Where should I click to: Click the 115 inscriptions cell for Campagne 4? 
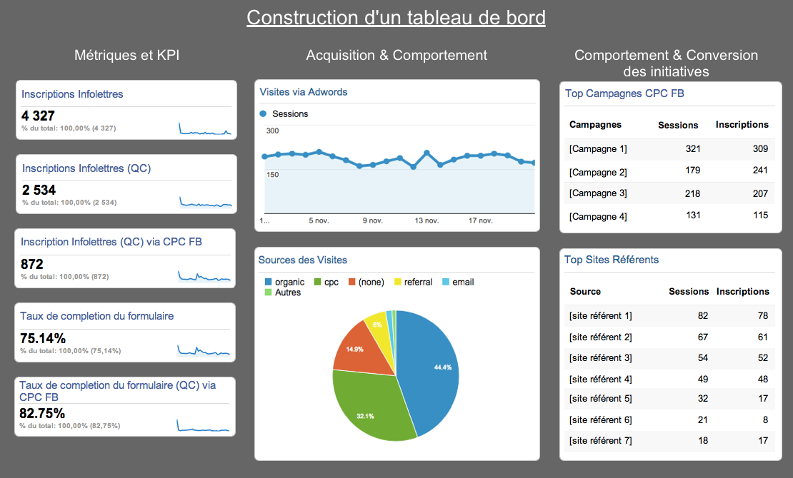click(761, 215)
